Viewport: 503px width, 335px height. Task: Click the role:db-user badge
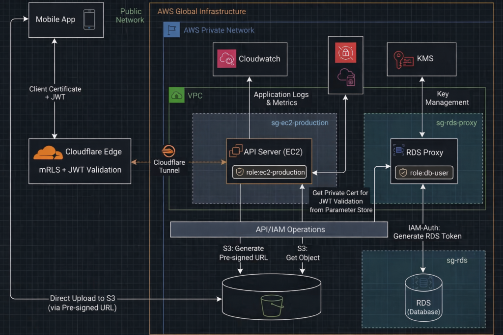point(423,173)
